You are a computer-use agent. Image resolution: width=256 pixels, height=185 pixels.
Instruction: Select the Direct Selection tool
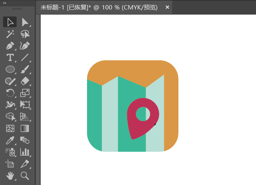point(25,22)
